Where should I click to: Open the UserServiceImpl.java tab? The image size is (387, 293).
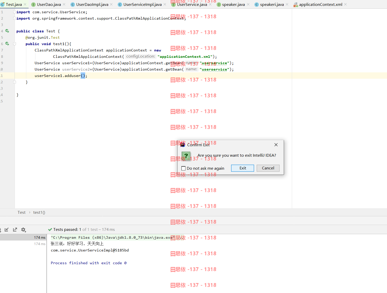point(142,4)
